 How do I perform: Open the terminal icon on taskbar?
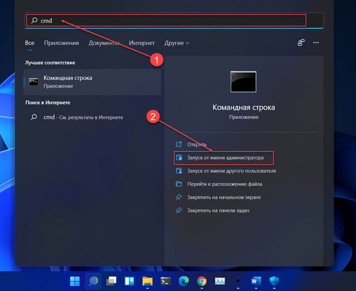pos(165,281)
